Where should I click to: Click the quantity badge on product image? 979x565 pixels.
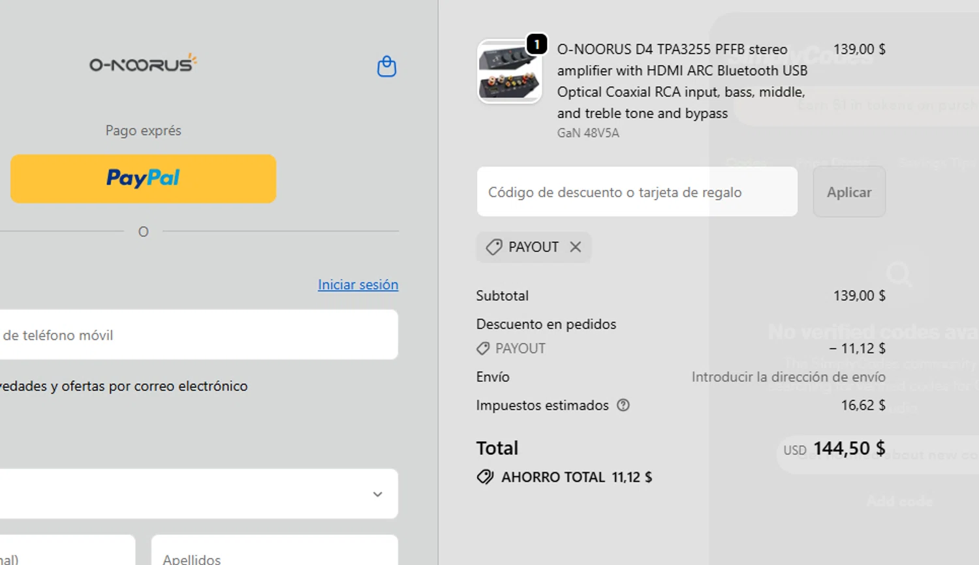[536, 44]
